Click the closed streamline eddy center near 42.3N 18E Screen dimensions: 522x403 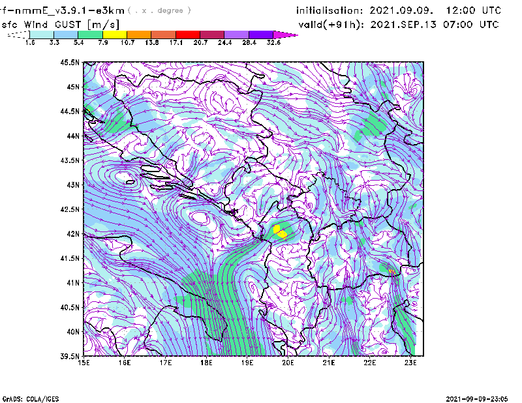[200, 218]
